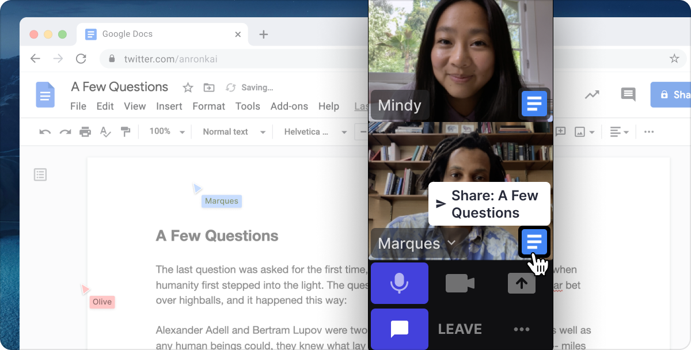The image size is (691, 350).
Task: Click the Mindy name label
Action: click(400, 105)
